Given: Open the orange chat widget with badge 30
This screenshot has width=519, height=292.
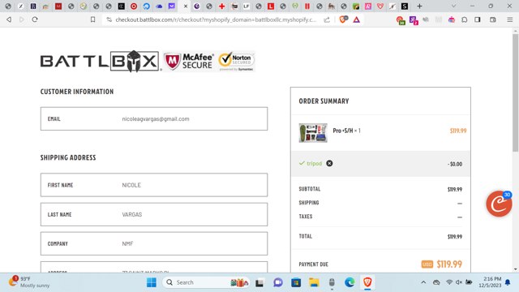Looking at the screenshot, I should [x=500, y=204].
